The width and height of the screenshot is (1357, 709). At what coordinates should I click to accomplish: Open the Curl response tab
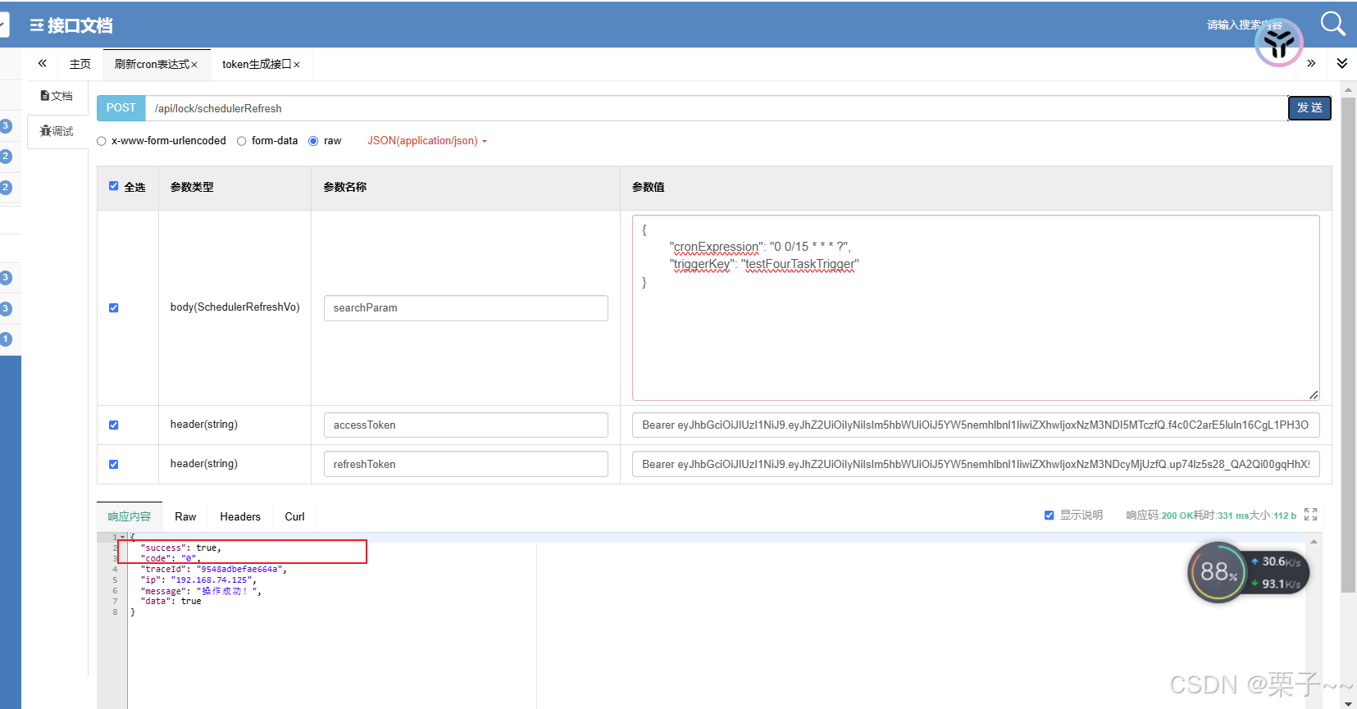[294, 516]
